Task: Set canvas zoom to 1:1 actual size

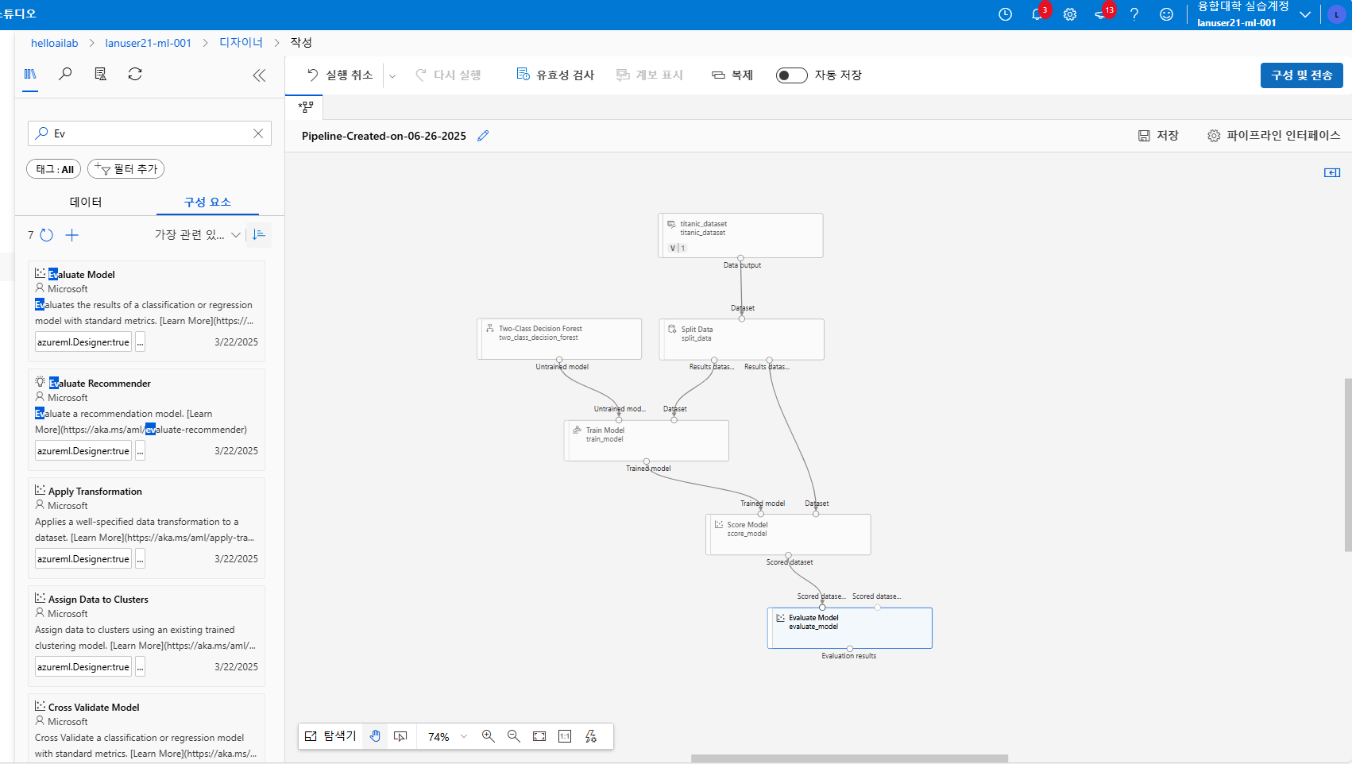Action: point(565,736)
